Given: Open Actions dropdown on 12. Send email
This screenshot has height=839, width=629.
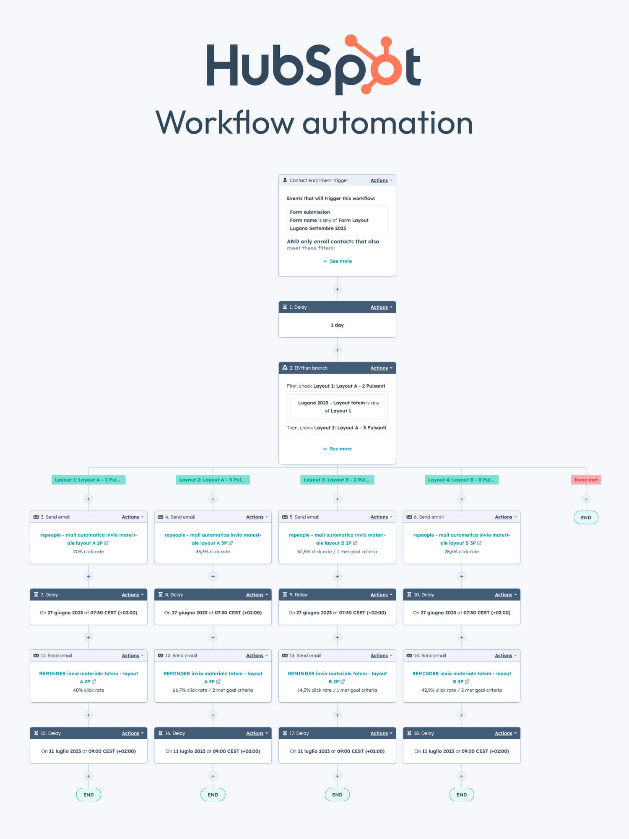Looking at the screenshot, I should click(257, 655).
